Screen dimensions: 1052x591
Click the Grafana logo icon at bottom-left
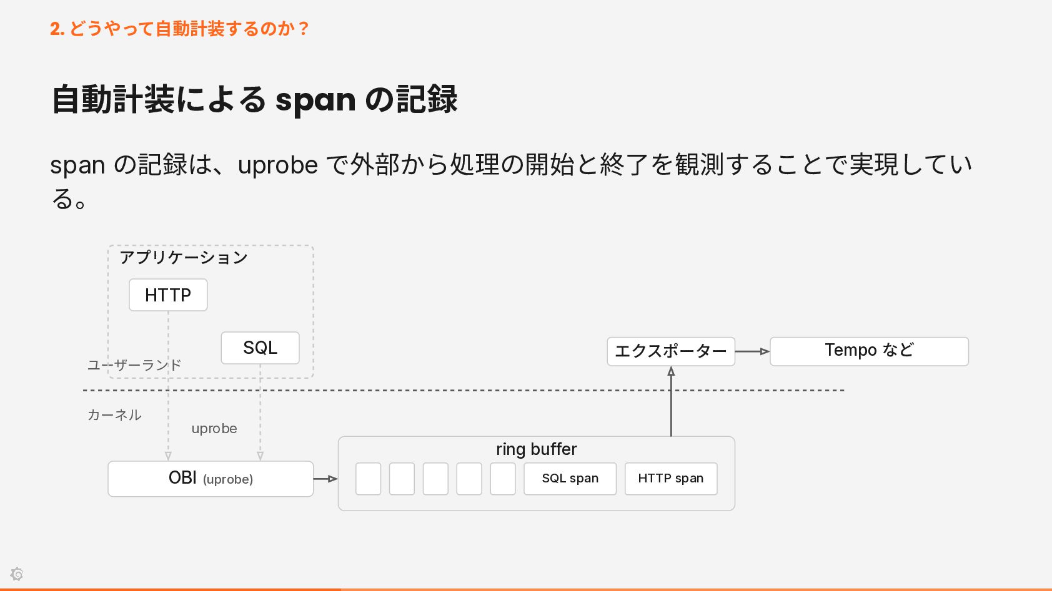(x=17, y=574)
